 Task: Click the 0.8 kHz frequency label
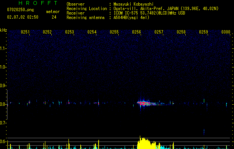point(3,104)
